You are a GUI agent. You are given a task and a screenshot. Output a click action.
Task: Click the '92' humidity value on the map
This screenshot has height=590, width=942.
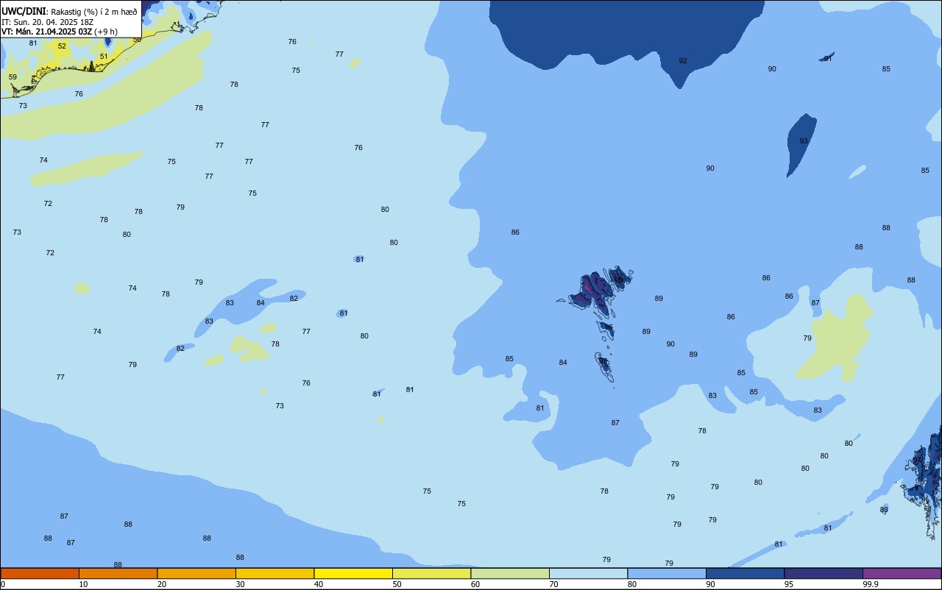pos(683,61)
